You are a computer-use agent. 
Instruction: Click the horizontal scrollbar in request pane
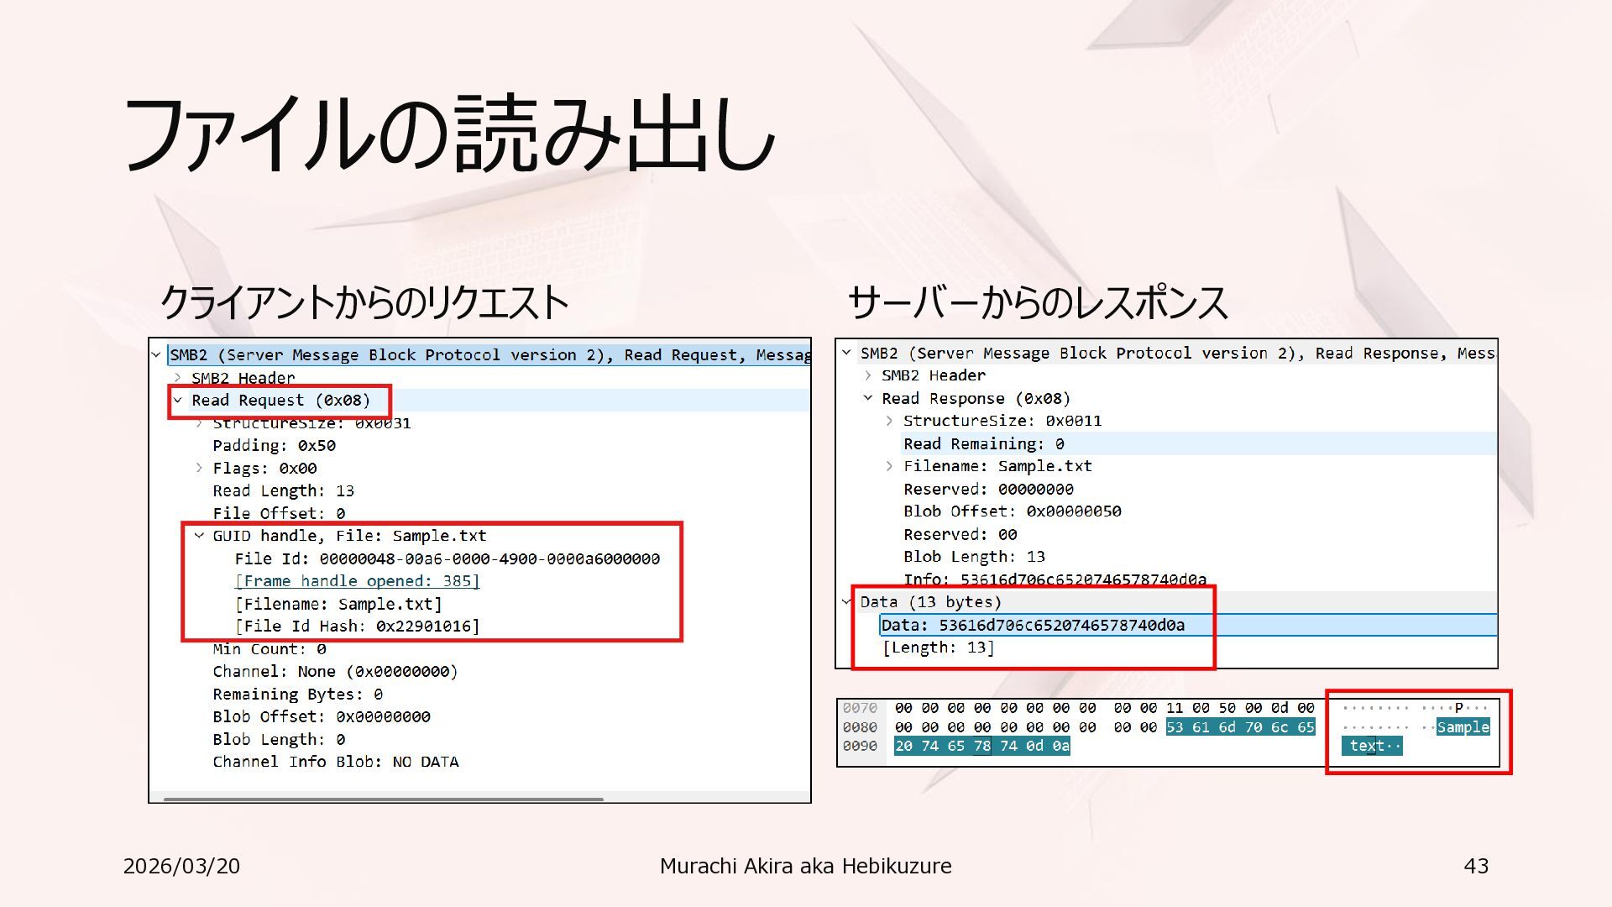tap(383, 799)
